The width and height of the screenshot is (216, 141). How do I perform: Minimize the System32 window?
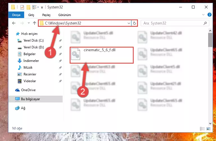coord(181,7)
